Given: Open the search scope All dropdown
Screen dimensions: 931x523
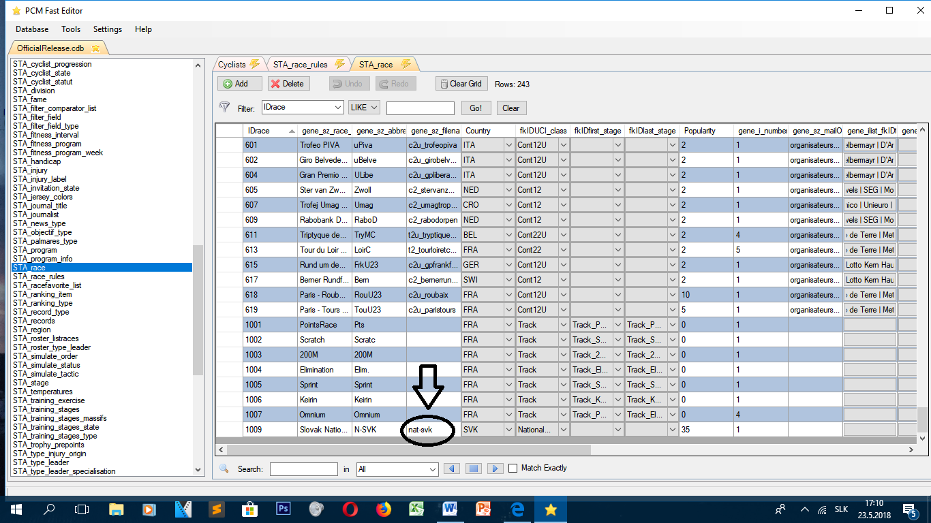Looking at the screenshot, I should 432,469.
